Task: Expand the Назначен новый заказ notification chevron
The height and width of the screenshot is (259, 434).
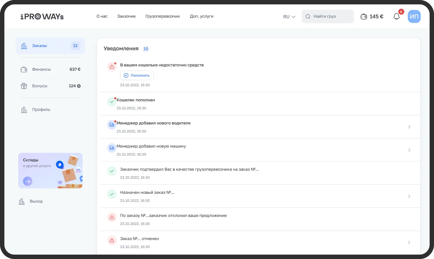Action: tap(409, 196)
